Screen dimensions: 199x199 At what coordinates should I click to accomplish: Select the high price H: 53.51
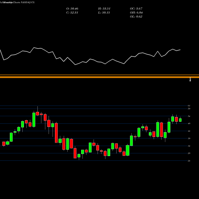click(104, 9)
